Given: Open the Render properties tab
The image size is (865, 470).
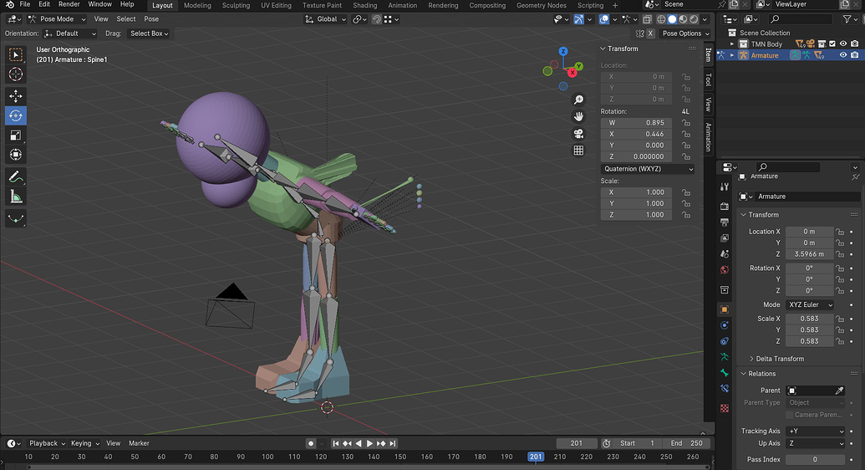Looking at the screenshot, I should pyautogui.click(x=725, y=206).
